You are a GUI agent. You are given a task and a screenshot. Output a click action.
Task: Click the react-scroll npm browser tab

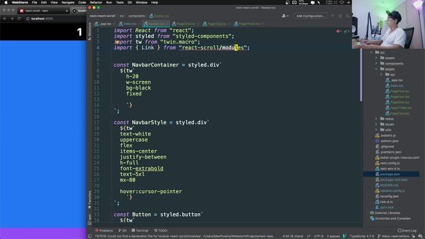43,11
